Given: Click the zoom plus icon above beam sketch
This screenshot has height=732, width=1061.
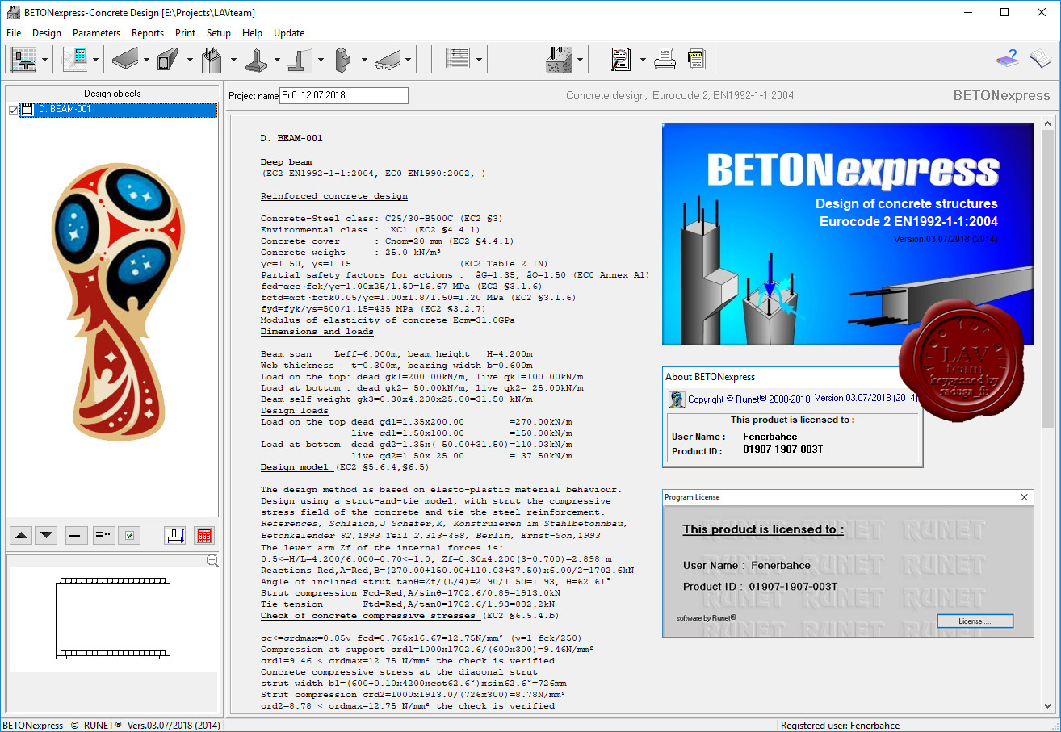Looking at the screenshot, I should point(212,560).
